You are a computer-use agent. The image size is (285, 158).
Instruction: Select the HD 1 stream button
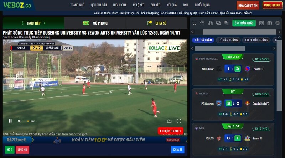(x=10, y=149)
